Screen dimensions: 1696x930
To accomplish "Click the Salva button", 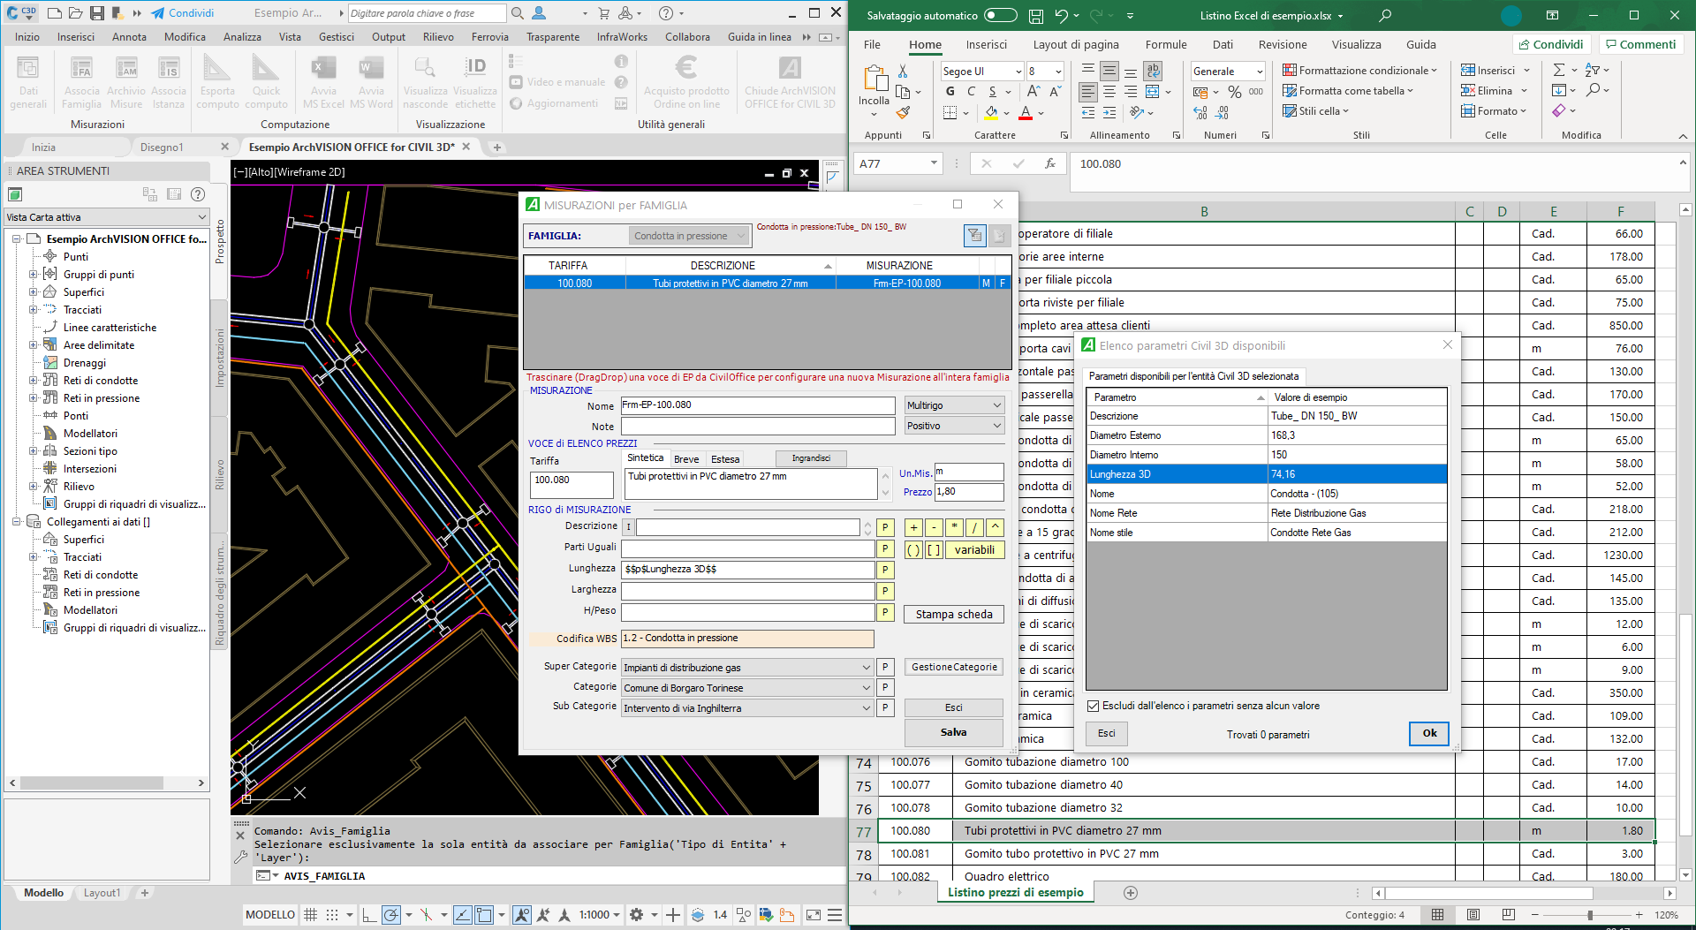I will pyautogui.click(x=953, y=732).
